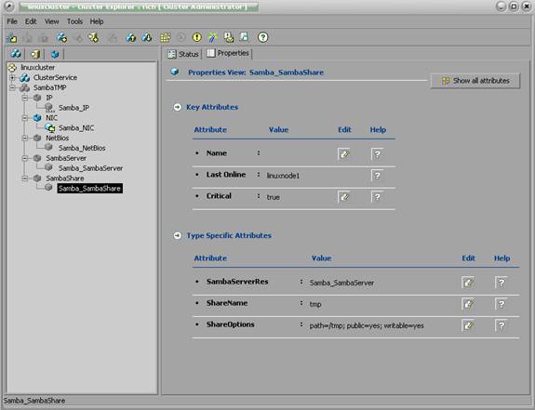
Task: Collapse the SambaShare resource type node
Action: click(x=25, y=179)
